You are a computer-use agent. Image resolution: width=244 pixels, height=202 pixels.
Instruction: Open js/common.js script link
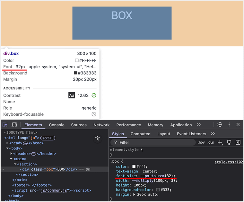click(54, 190)
